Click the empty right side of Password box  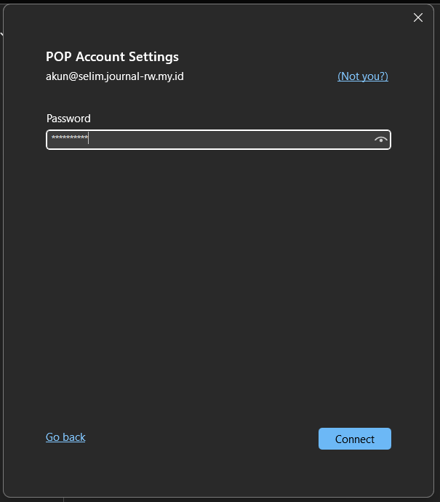click(x=305, y=140)
